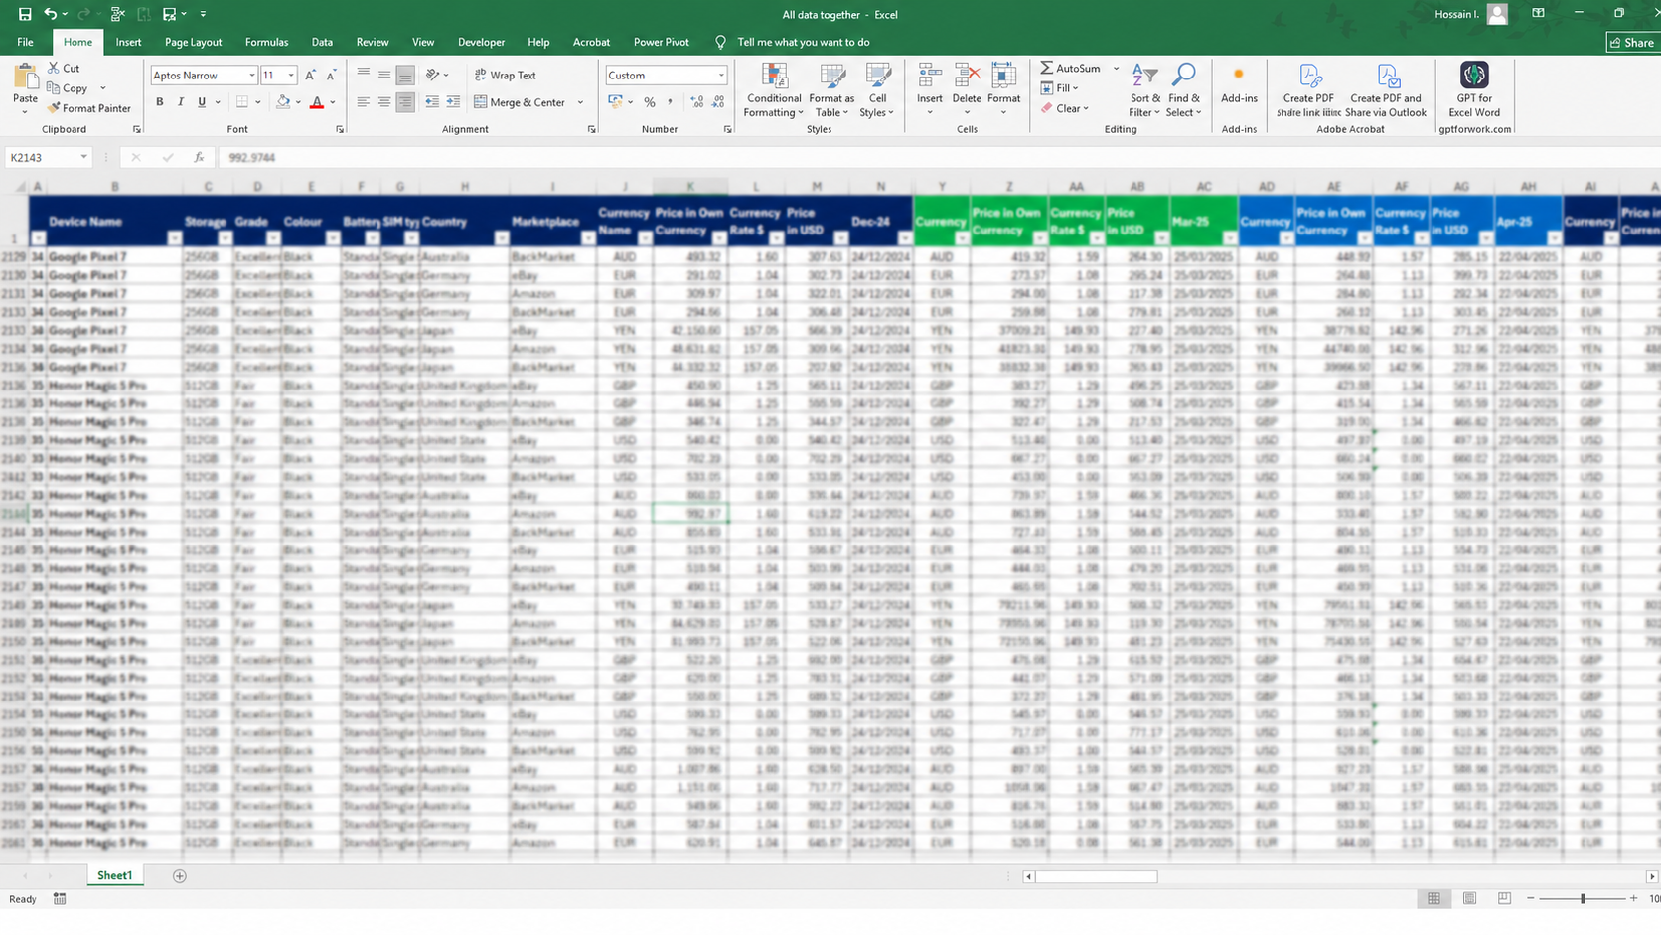Click the Percent Style icon
Image resolution: width=1661 pixels, height=935 pixels.
coord(650,102)
